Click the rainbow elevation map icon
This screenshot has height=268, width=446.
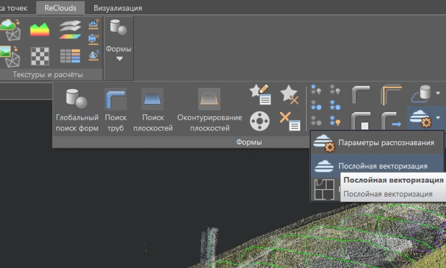tap(40, 30)
